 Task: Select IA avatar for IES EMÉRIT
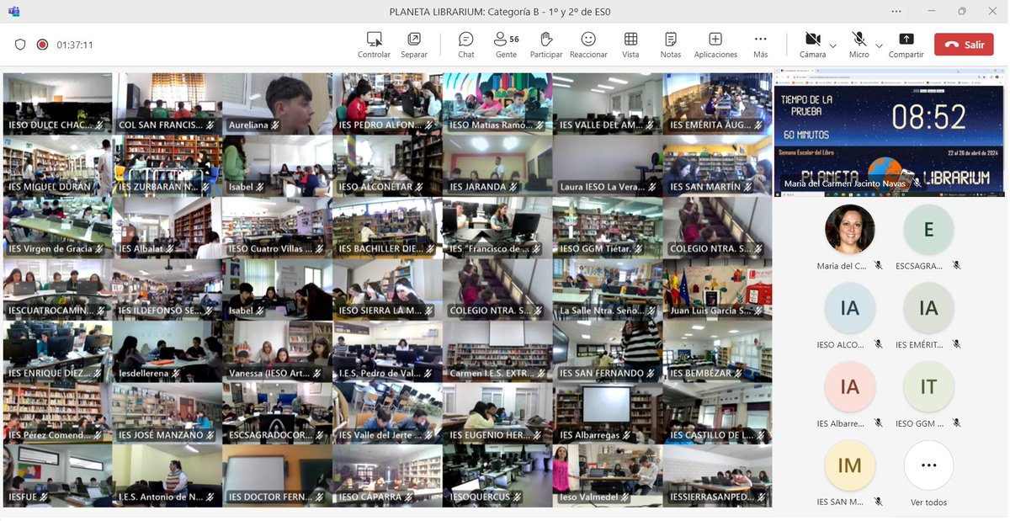[928, 308]
